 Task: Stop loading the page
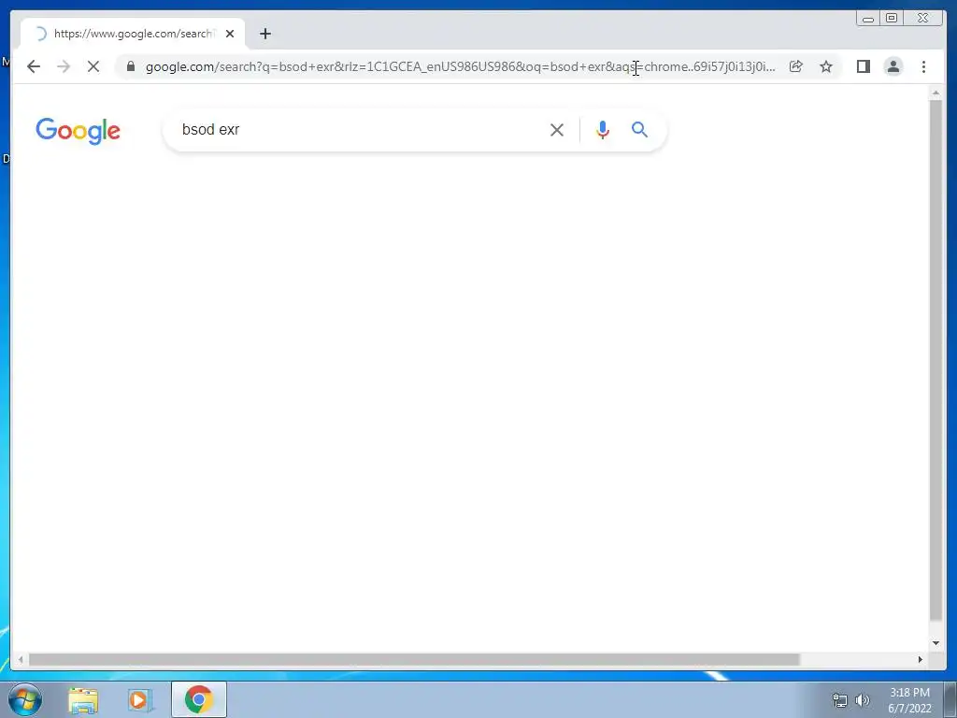93,66
